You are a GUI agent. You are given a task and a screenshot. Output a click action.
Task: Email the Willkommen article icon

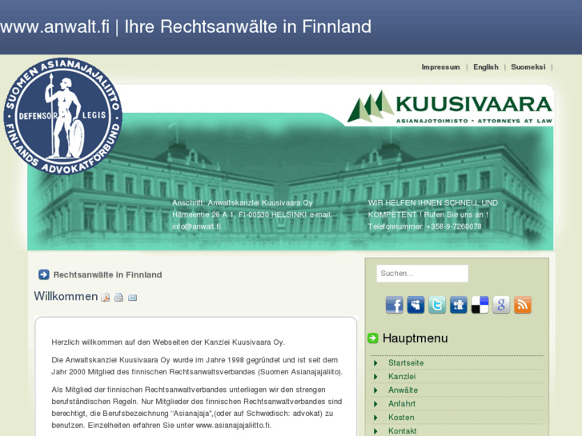(133, 298)
